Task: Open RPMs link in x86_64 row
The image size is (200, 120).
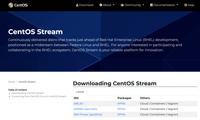Action: pos(121,104)
